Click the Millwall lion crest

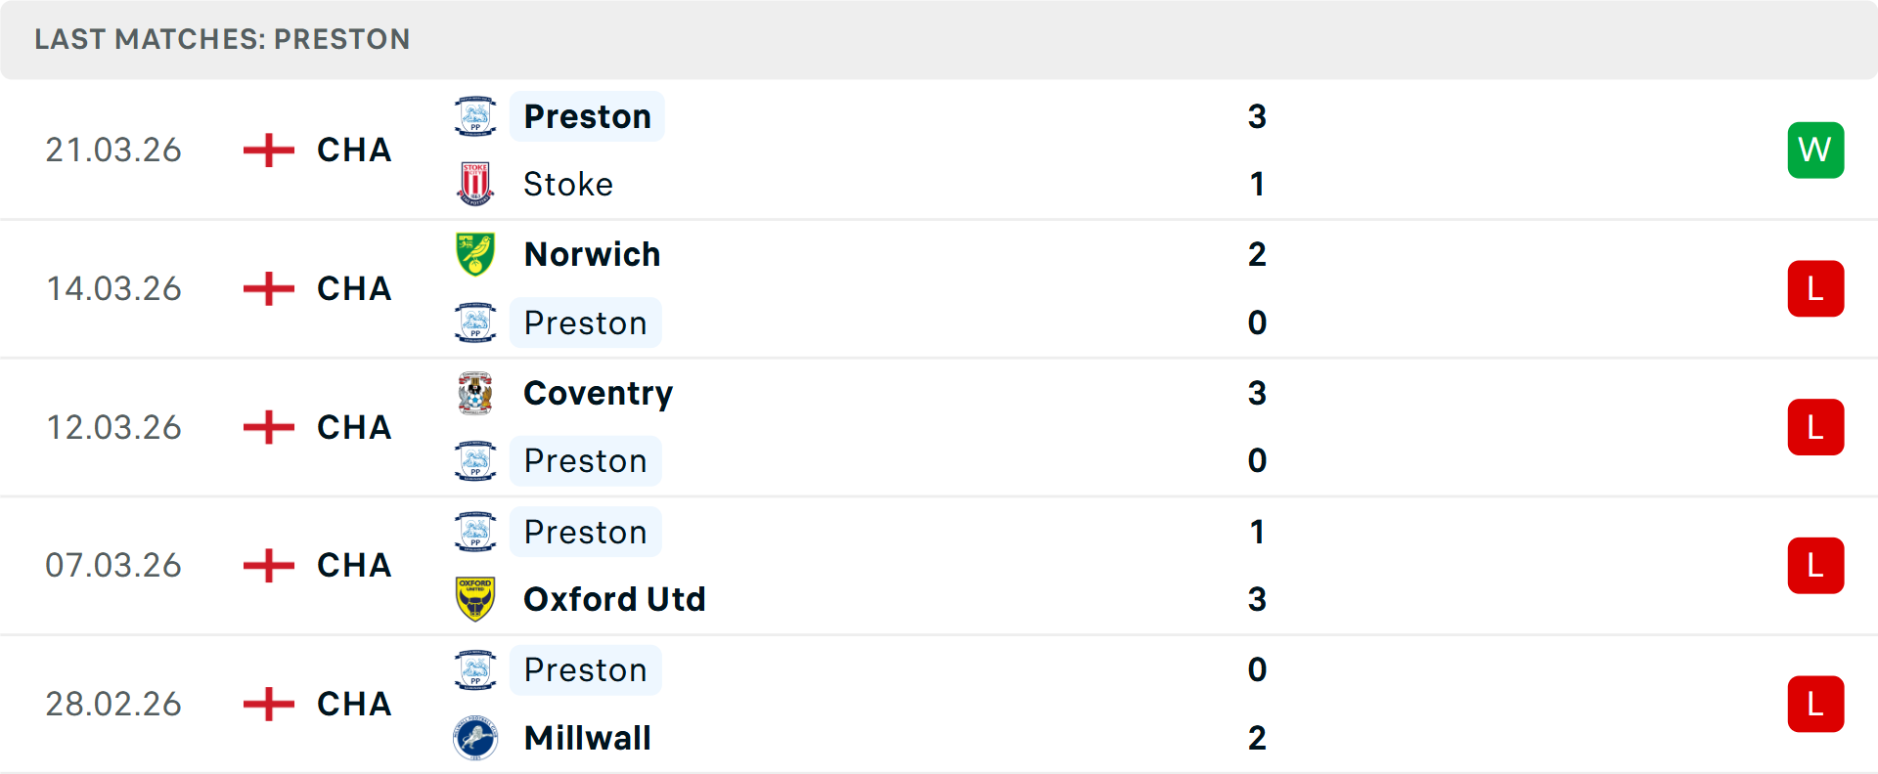[475, 738]
